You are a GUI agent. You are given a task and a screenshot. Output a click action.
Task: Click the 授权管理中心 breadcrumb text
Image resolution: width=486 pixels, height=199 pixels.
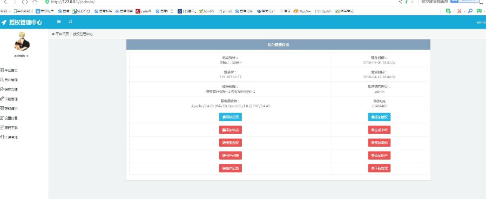[x=83, y=34]
